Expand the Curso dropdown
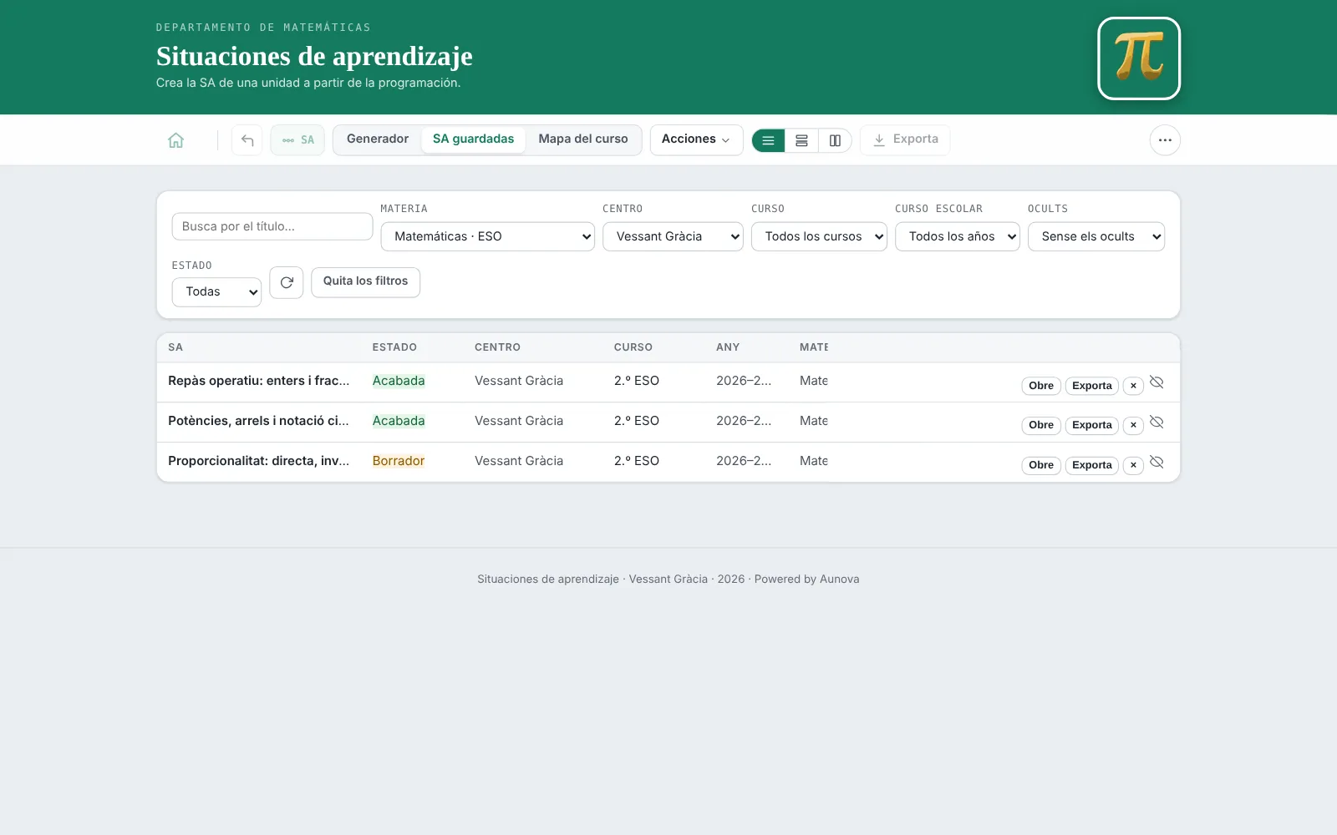Image resolution: width=1337 pixels, height=835 pixels. click(x=819, y=236)
